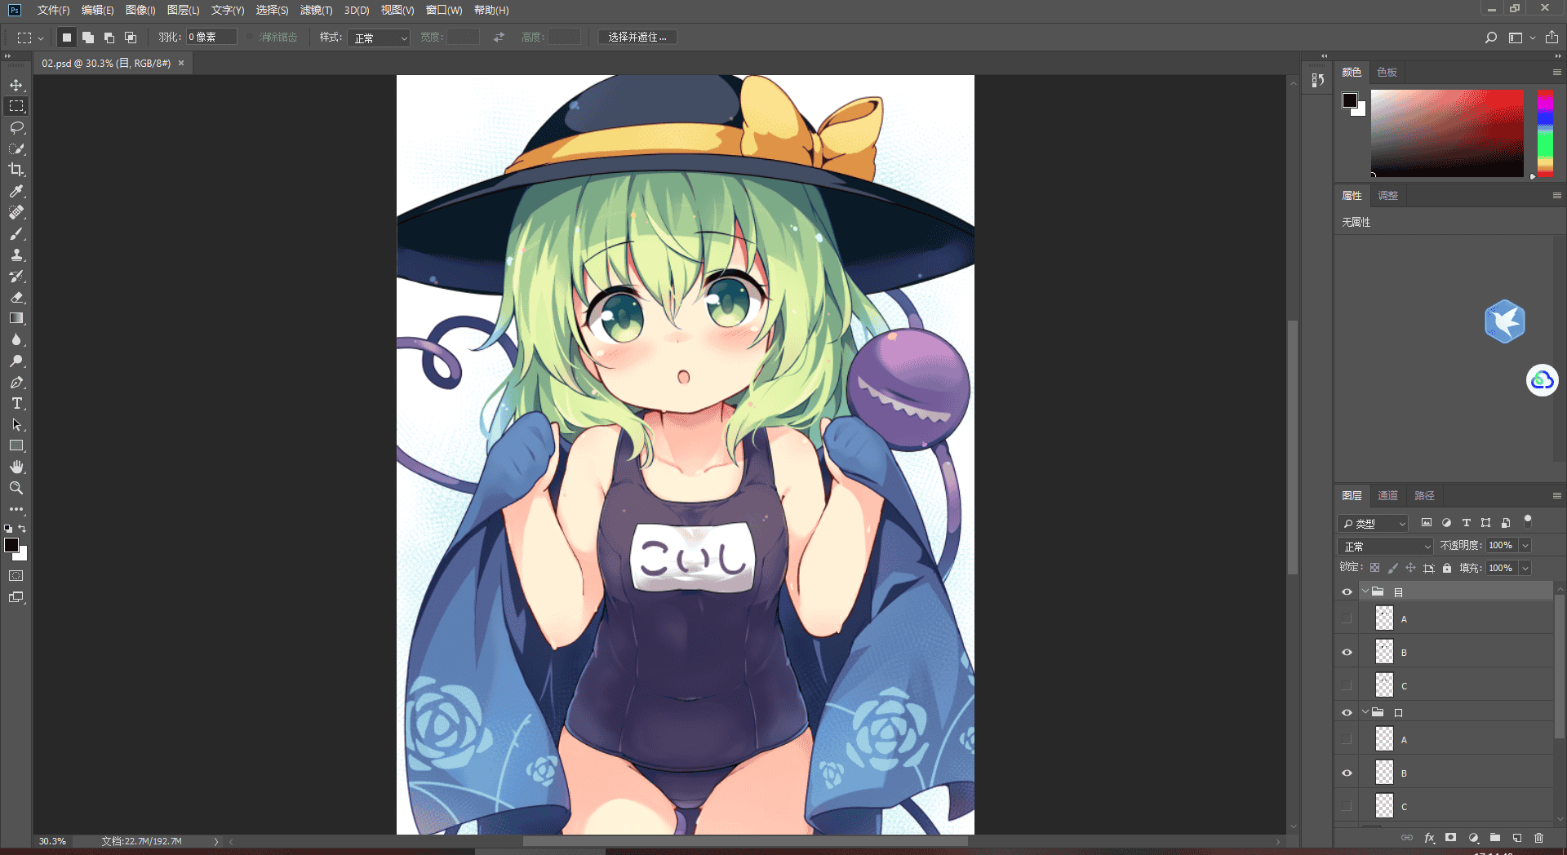Viewport: 1567px width, 855px height.
Task: Pick the Quick Selection tool
Action: pyautogui.click(x=16, y=148)
